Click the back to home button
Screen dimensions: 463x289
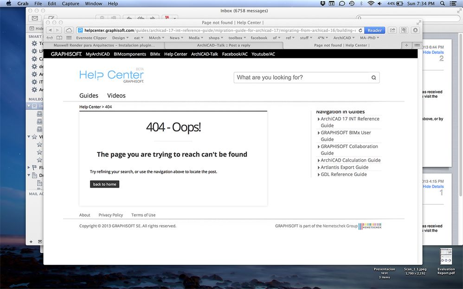[104, 184]
